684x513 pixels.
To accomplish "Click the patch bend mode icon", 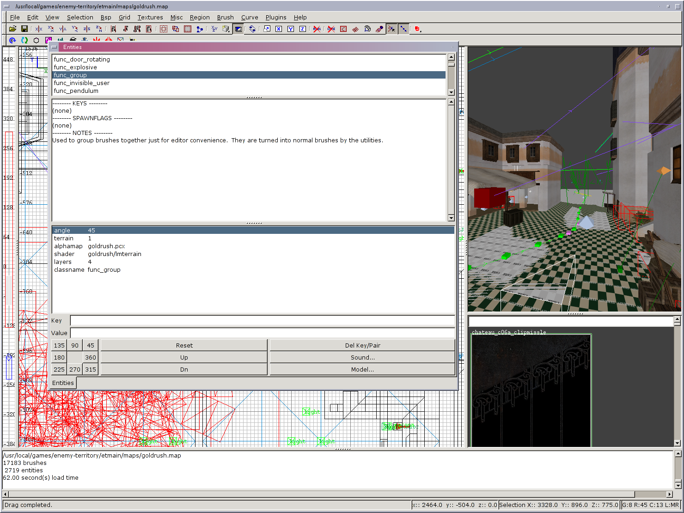I will [x=367, y=29].
